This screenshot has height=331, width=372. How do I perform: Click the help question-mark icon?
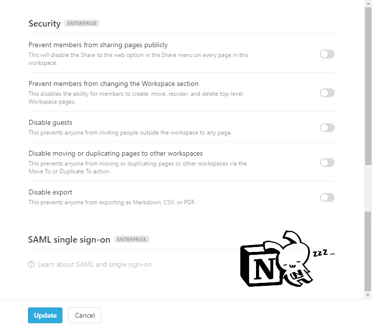[31, 264]
